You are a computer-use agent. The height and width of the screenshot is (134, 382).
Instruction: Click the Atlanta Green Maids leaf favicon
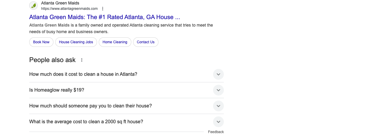pos(33,5)
